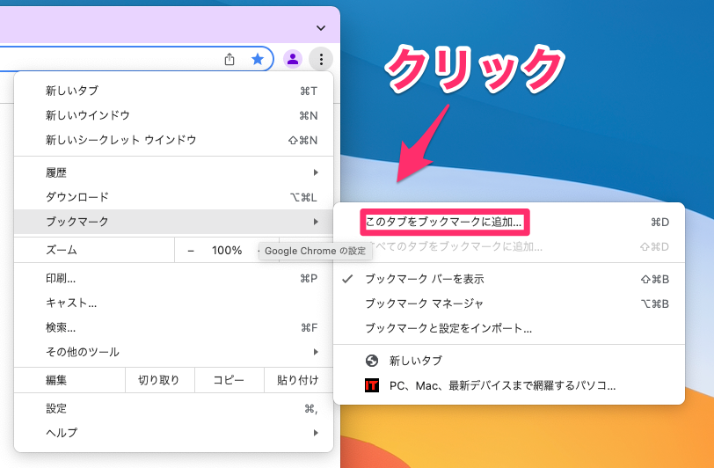
Task: Click the share icon in address bar
Action: (229, 59)
